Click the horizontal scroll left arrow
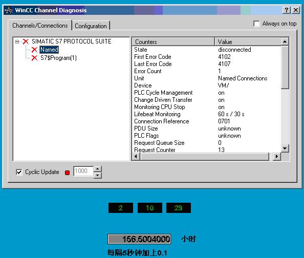This screenshot has height=258, width=304. click(x=136, y=156)
